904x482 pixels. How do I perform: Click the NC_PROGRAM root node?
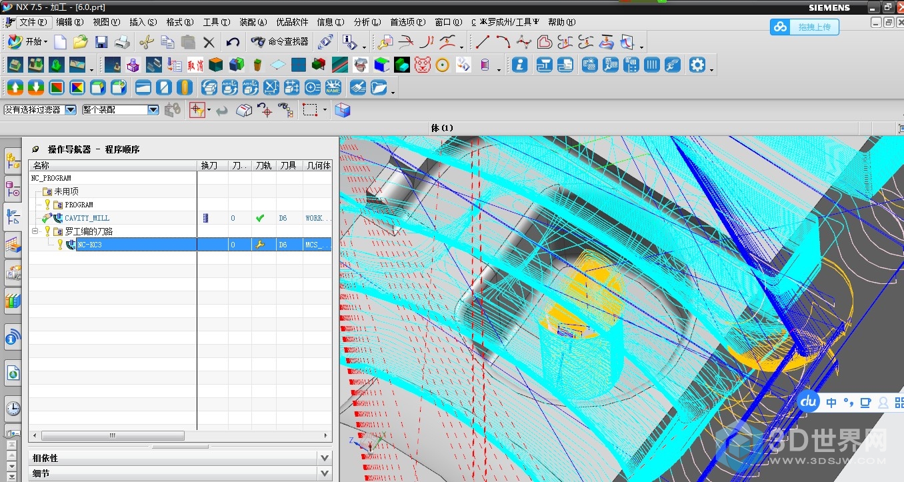[x=51, y=178]
